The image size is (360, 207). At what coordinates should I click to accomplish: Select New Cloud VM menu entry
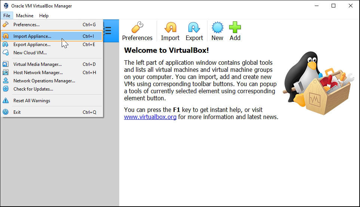pos(30,53)
